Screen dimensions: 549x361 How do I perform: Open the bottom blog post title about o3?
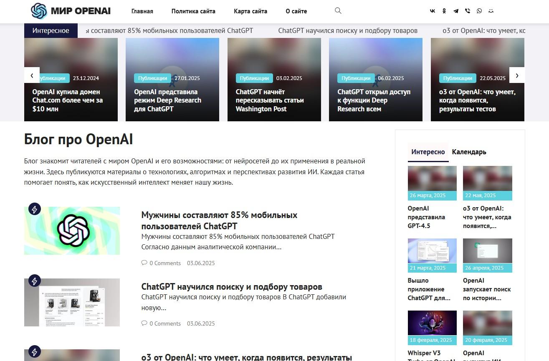point(247,357)
